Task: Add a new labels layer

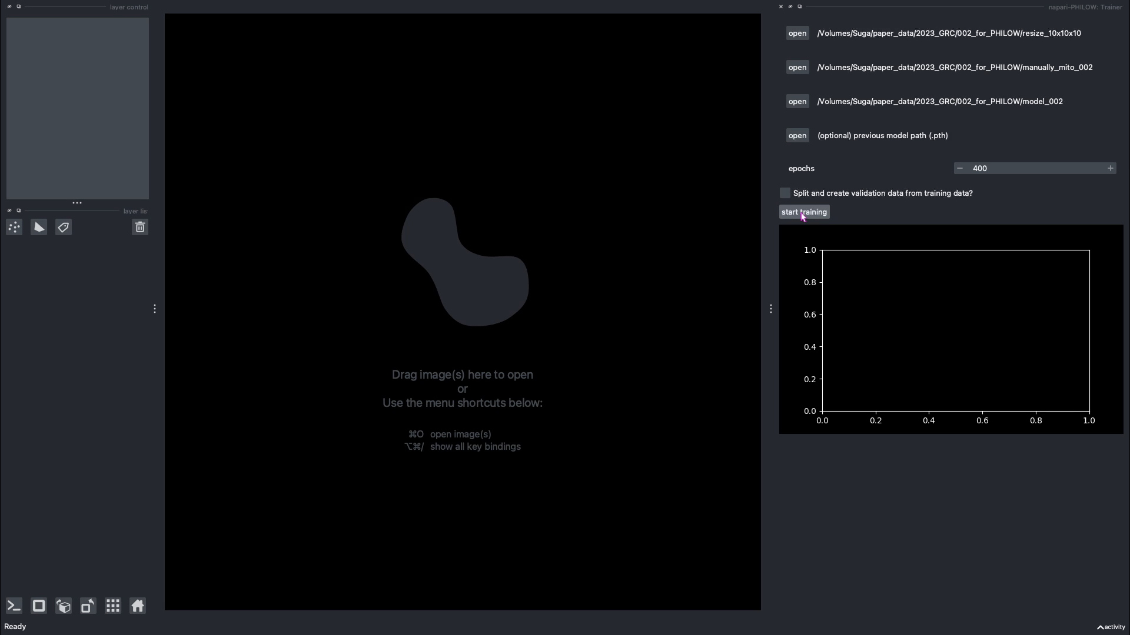Action: click(x=64, y=228)
